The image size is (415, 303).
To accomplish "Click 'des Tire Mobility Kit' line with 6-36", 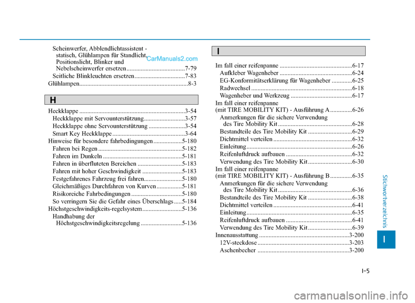I will [x=294, y=190].
